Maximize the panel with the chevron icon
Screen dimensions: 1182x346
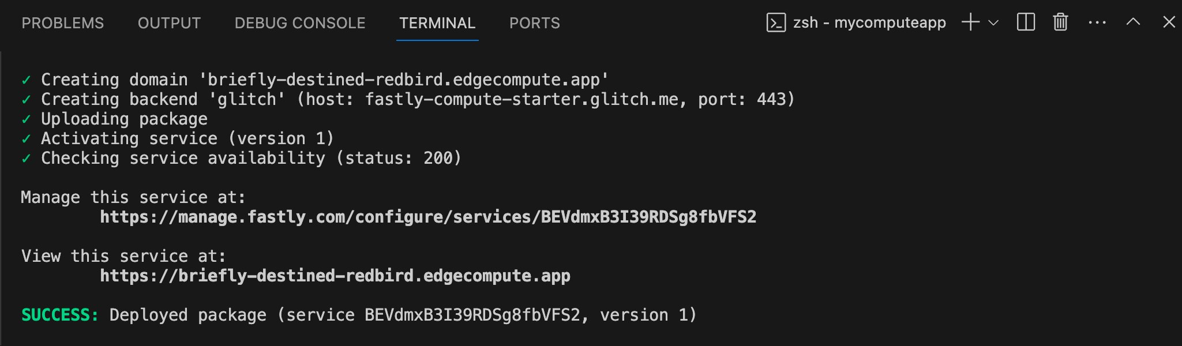click(x=1132, y=22)
